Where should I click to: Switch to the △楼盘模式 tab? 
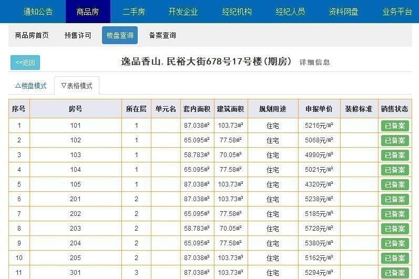(x=31, y=86)
